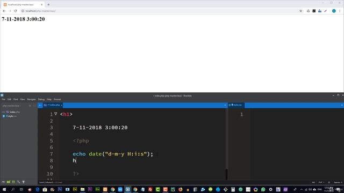Screen dimensions: 344x193
Task: Open the View menu in Brackets
Action: [23, 99]
